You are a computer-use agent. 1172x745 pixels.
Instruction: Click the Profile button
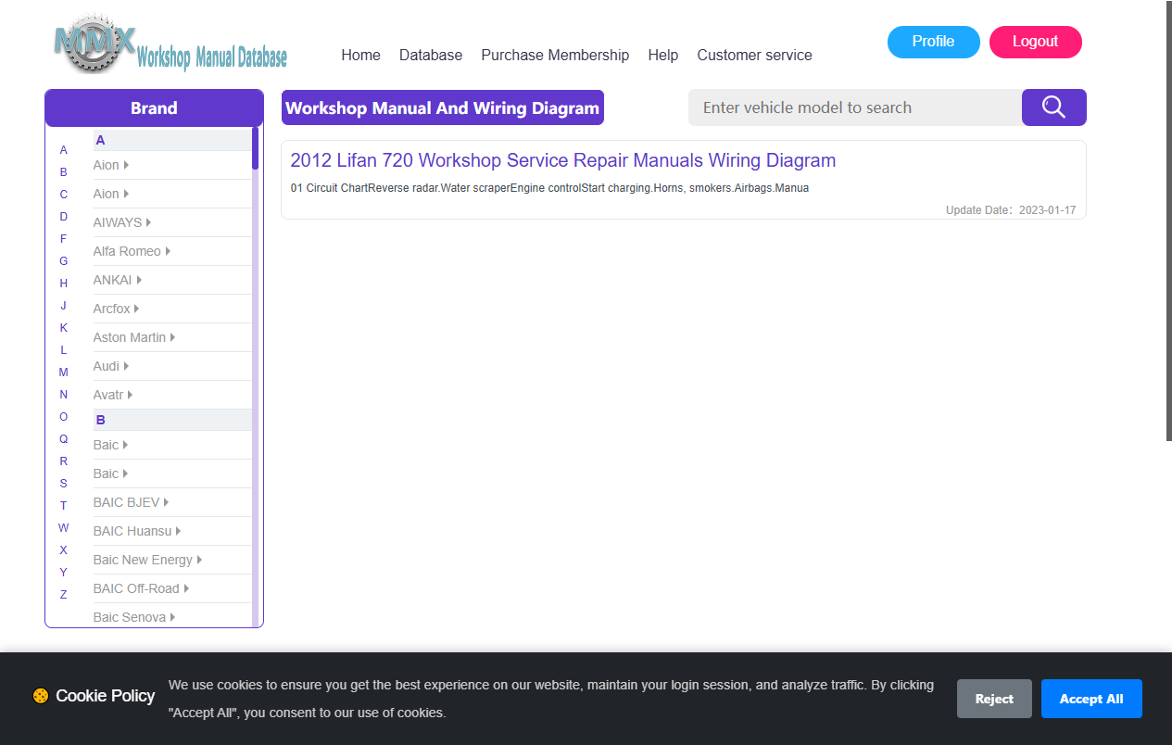[933, 42]
